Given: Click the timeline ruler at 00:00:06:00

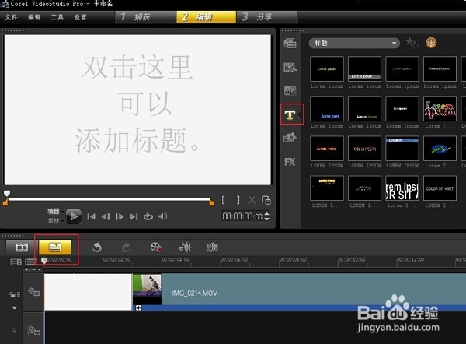Looking at the screenshot, I should pos(235,260).
